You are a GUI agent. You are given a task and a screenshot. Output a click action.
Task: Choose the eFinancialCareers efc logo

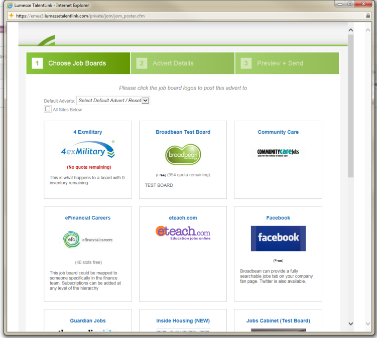click(88, 239)
